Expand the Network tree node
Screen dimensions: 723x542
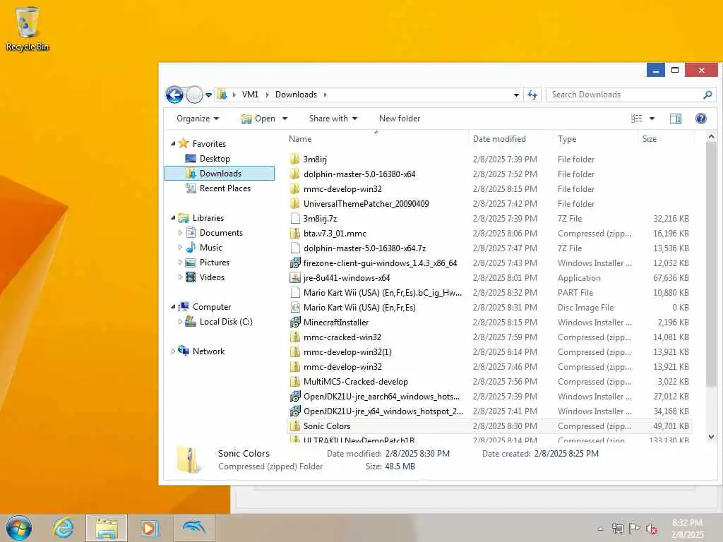pos(173,351)
